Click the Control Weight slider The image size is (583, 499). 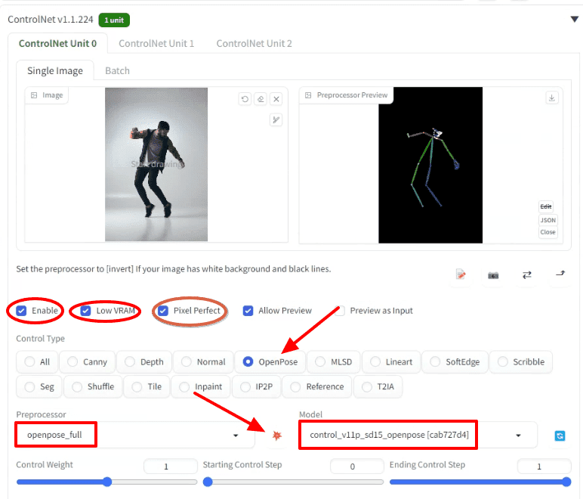[106, 482]
